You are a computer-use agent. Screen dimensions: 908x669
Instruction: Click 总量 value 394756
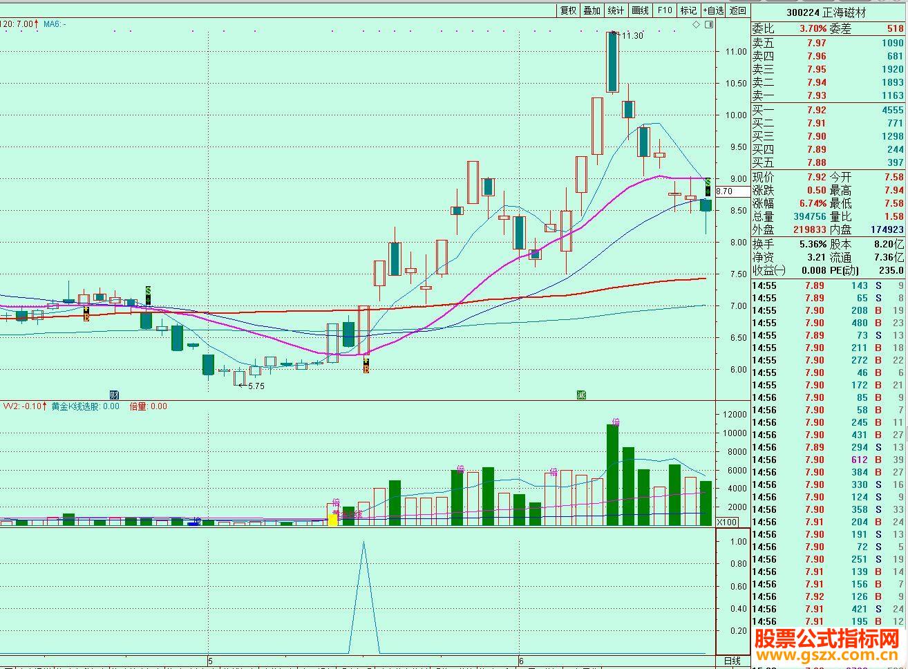coord(809,216)
